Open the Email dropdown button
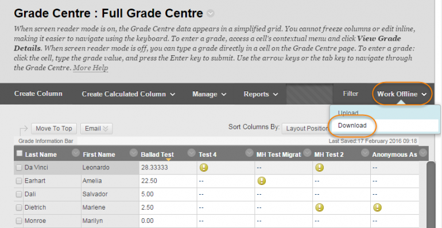Viewport: 442px width, 228px height. coord(96,129)
